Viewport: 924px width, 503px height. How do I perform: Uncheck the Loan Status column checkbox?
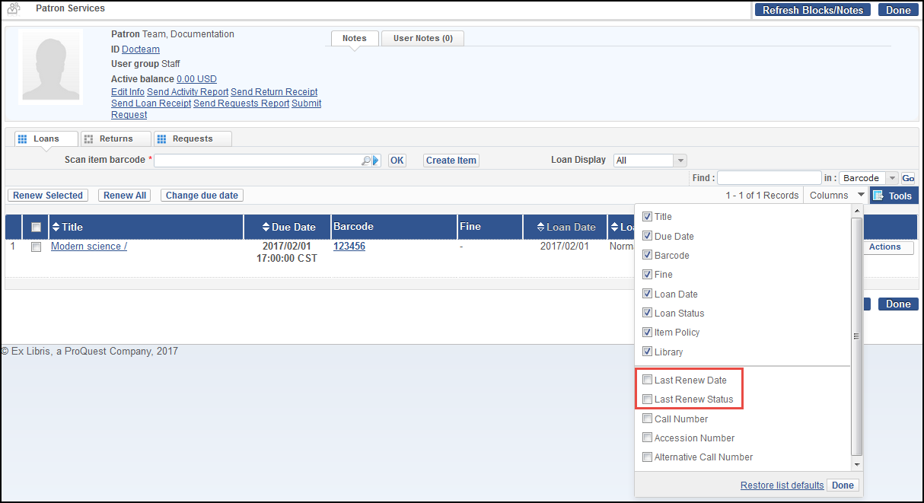[647, 313]
